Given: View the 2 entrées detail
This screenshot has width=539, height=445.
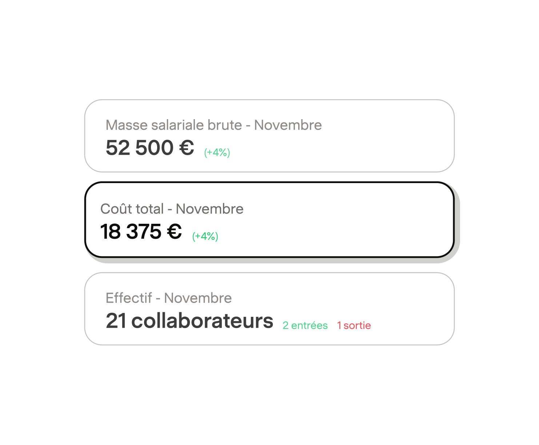Looking at the screenshot, I should point(305,325).
